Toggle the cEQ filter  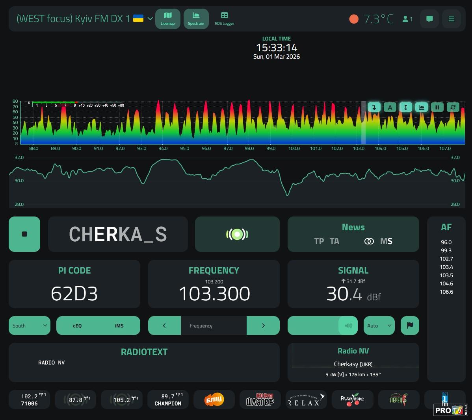tap(77, 326)
